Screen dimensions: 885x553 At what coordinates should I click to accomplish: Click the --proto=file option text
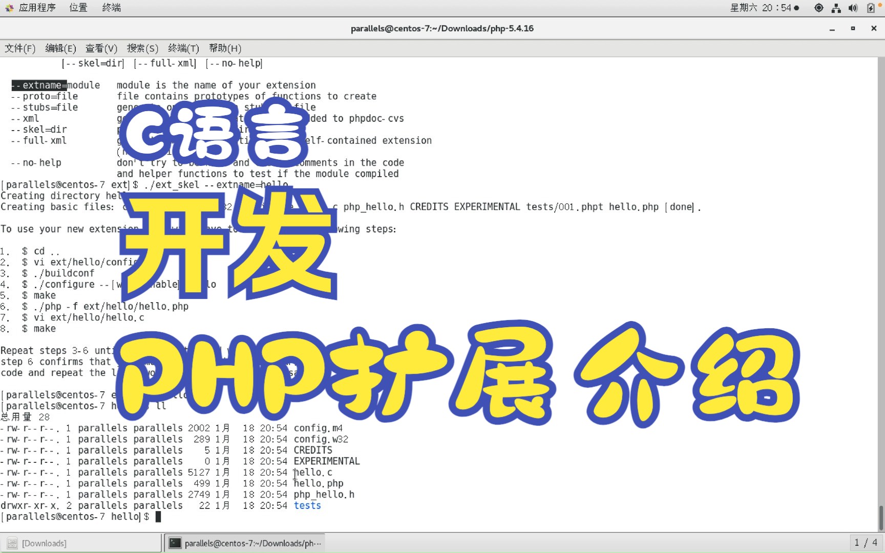(x=45, y=96)
